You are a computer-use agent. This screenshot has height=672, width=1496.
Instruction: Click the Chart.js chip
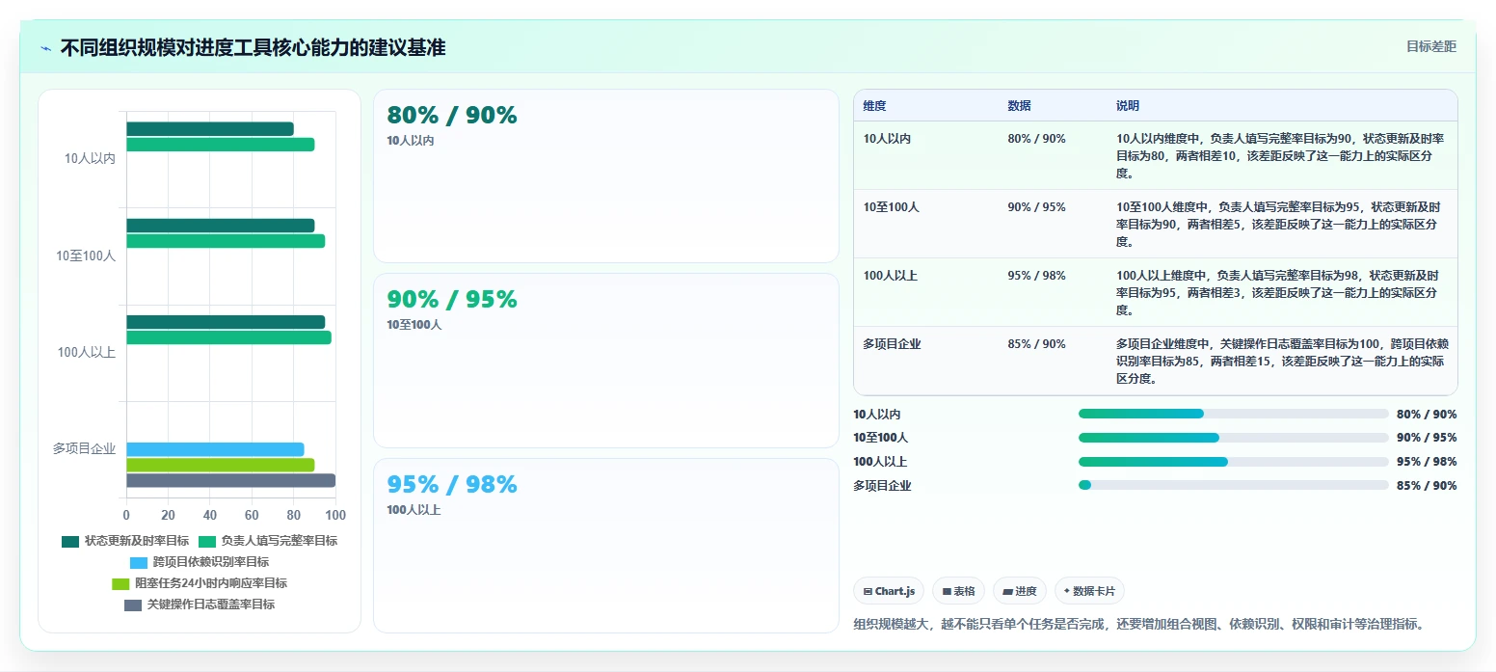pos(890,591)
